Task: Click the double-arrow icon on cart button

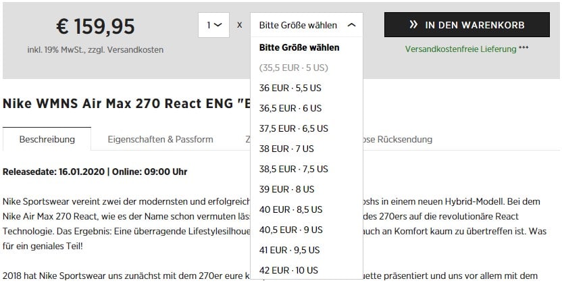Action: 413,25
